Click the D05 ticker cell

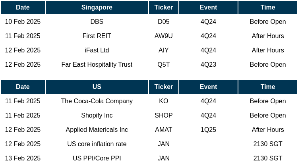click(163, 22)
